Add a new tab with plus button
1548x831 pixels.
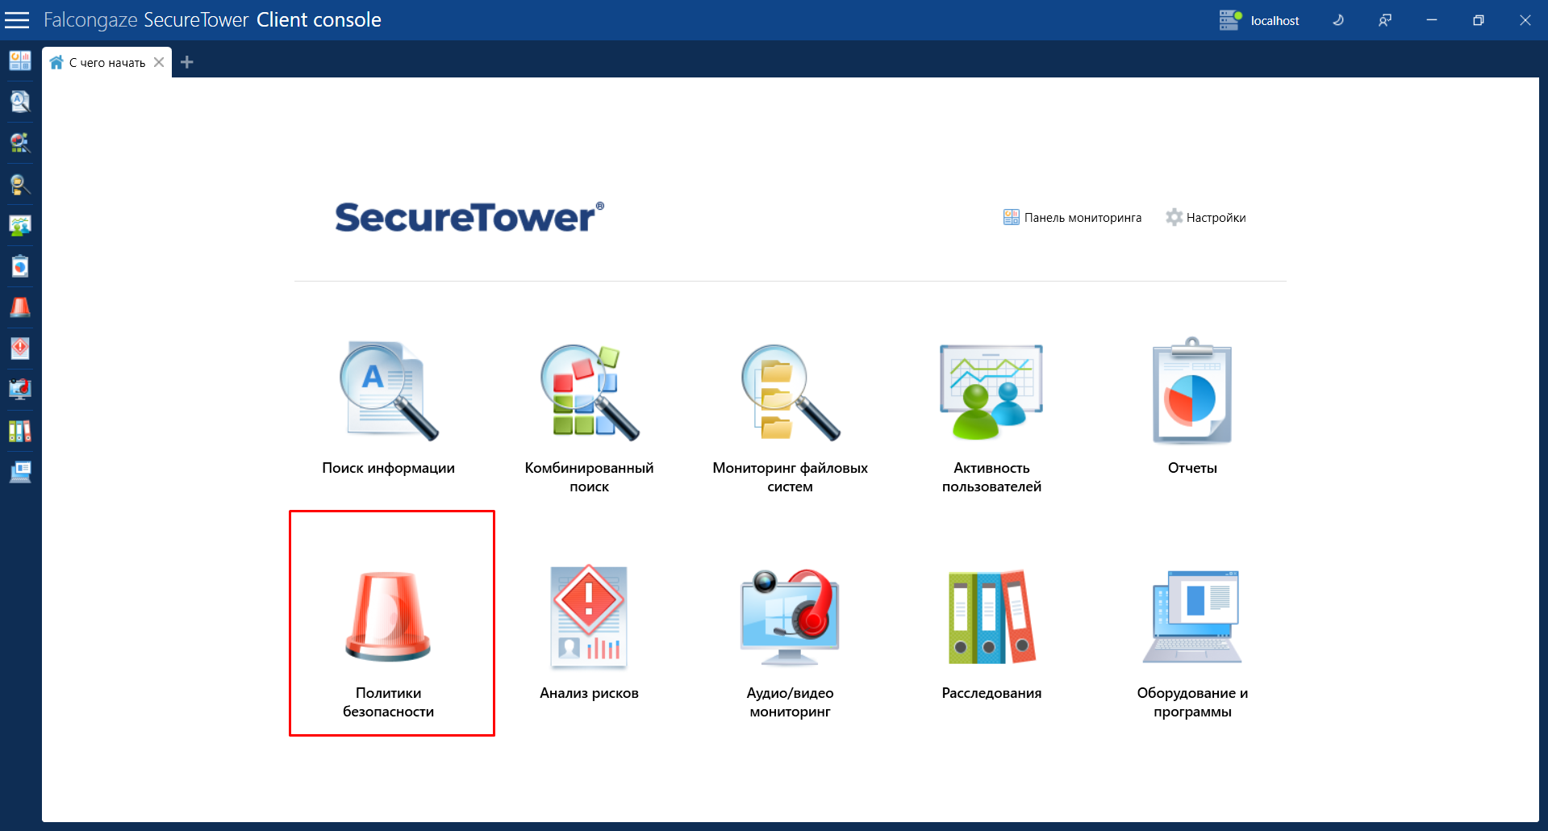pos(187,62)
